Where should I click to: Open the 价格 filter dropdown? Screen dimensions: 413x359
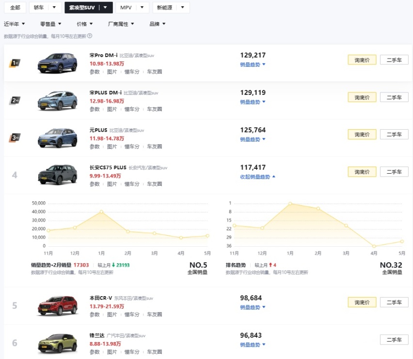(x=84, y=24)
